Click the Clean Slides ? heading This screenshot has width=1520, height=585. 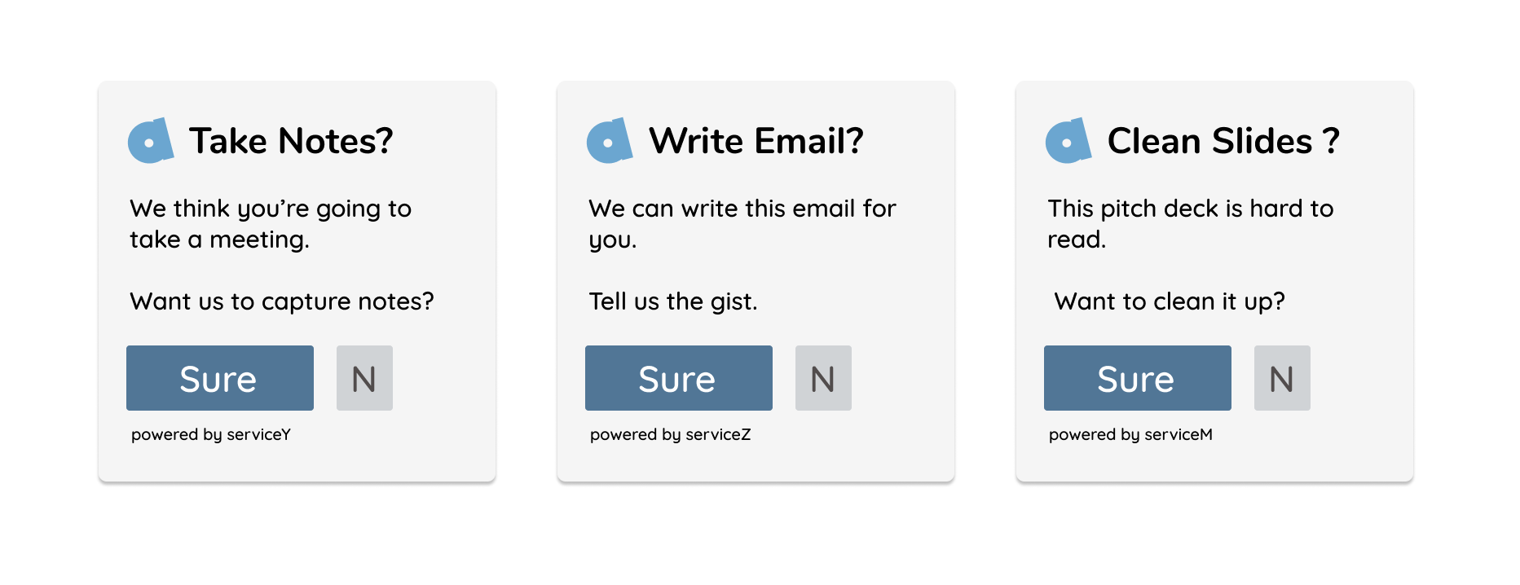click(1223, 141)
